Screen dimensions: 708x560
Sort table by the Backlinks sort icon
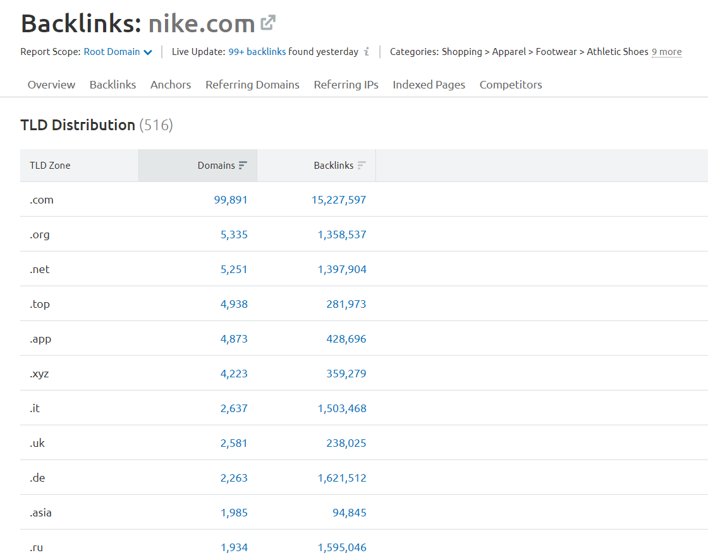click(x=361, y=165)
